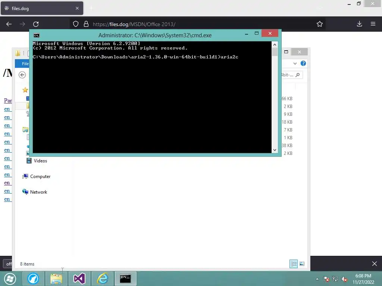
Task: Open the shield tracking protection icon
Action: pyautogui.click(x=76, y=24)
